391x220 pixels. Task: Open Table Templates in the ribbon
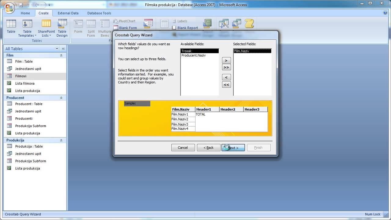(x=27, y=28)
